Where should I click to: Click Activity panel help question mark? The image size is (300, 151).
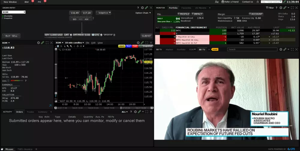(x=131, y=112)
